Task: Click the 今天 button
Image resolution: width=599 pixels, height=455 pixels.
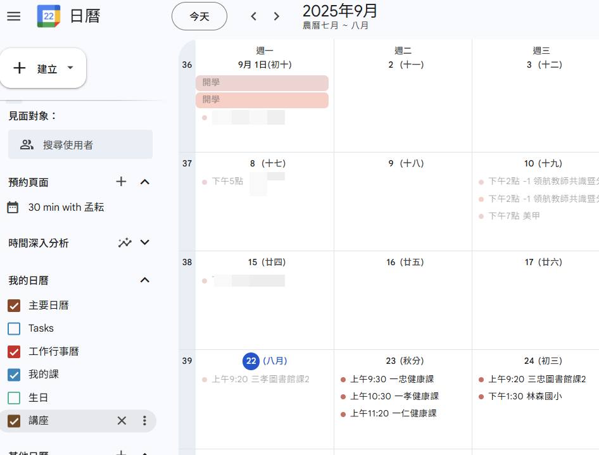Action: coord(199,16)
